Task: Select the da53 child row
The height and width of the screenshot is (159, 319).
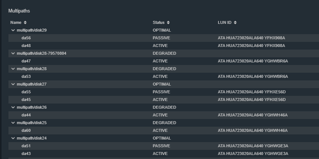Action: click(x=164, y=76)
